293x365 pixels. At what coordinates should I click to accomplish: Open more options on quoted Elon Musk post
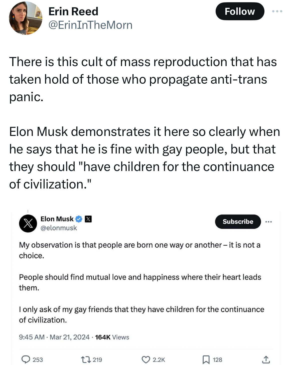point(268,222)
